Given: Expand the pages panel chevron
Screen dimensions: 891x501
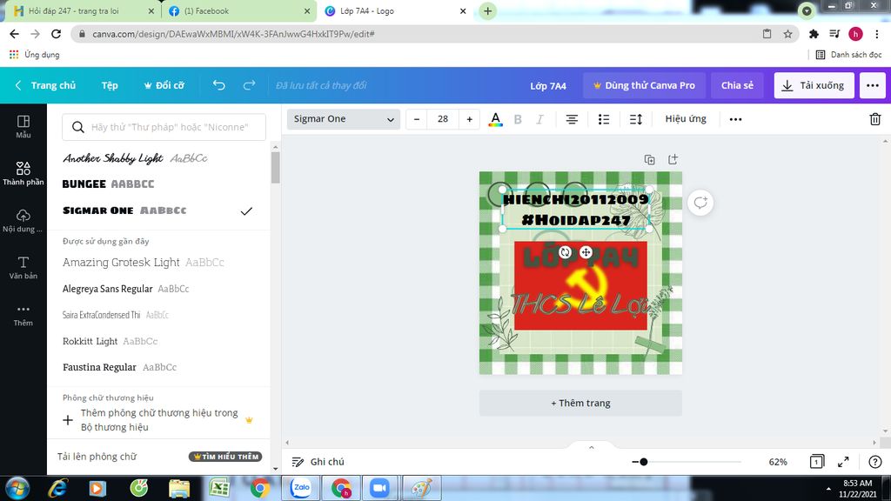Looking at the screenshot, I should point(591,447).
